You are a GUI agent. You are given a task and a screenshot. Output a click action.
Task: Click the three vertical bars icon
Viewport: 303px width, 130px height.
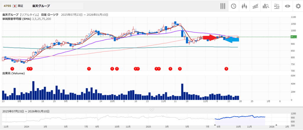[x=223, y=6]
